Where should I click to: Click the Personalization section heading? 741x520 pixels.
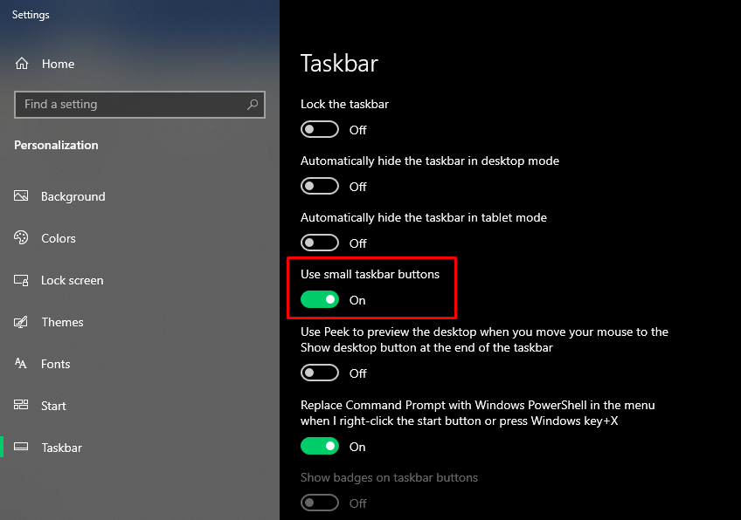[x=56, y=145]
